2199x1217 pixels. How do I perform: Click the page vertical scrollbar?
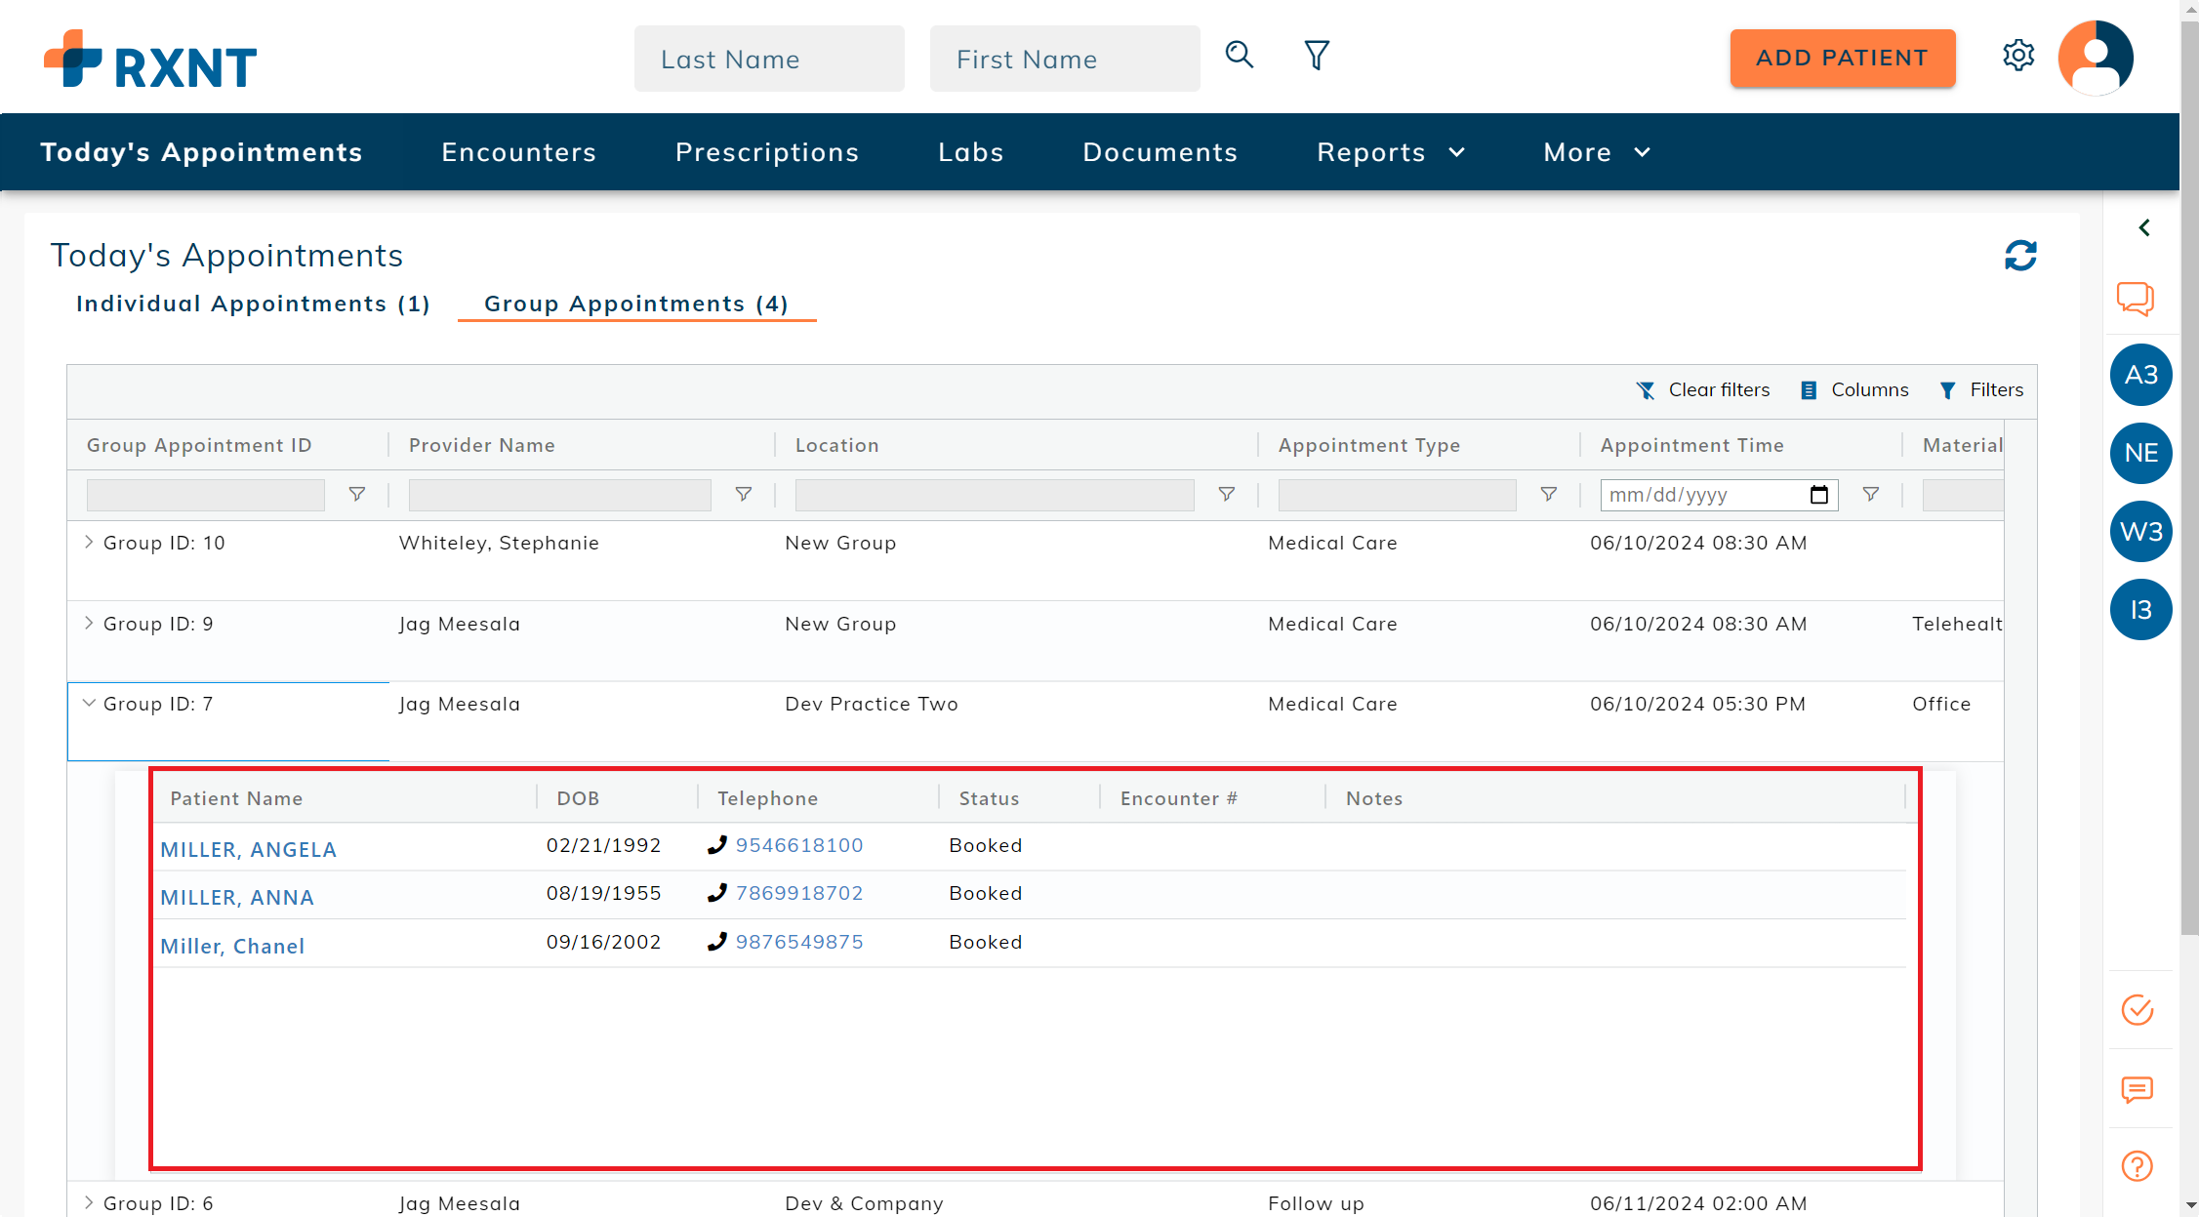[2189, 478]
